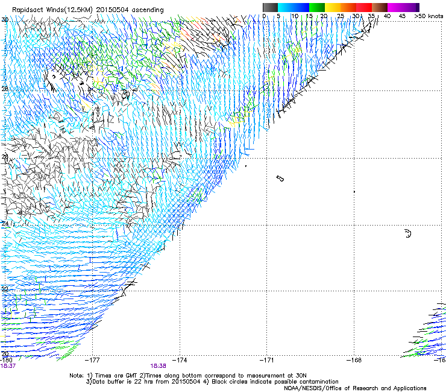Click the '-171' longitude axis label
The height and width of the screenshot is (392, 446).
(x=267, y=360)
